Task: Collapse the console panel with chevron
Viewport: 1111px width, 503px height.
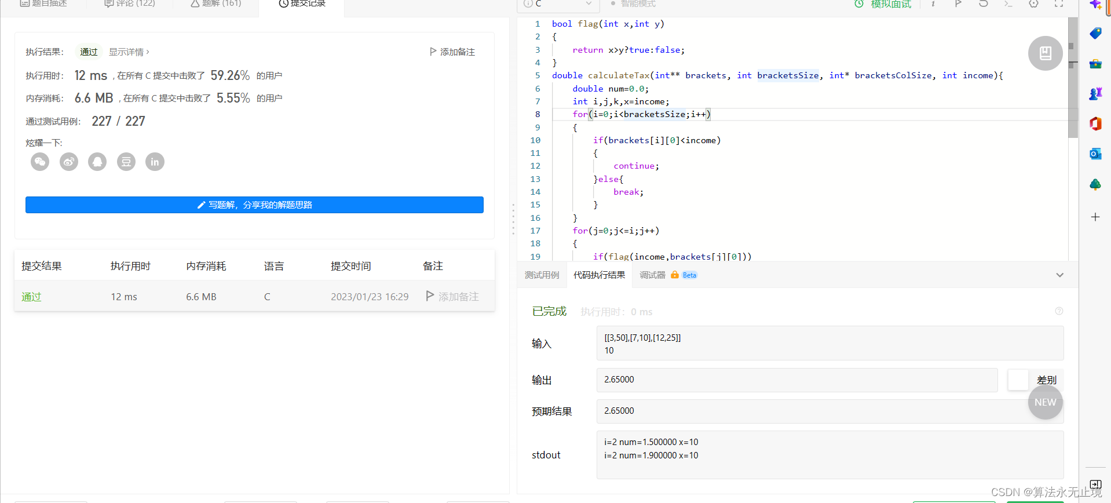Action: 1060,275
